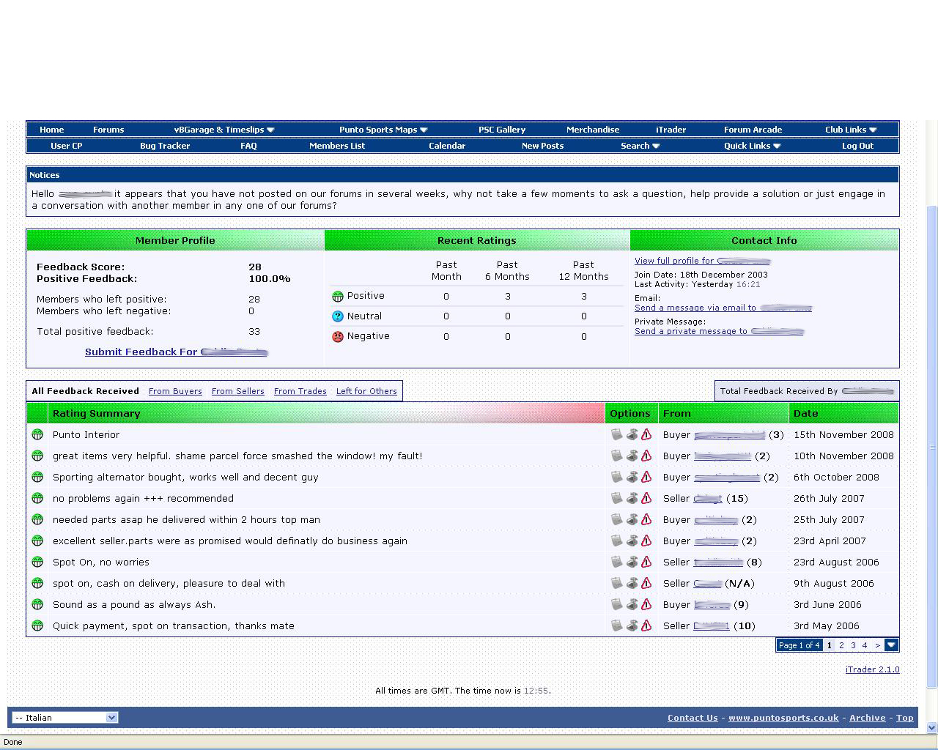Click grey notepad icon in Punto Interior row
This screenshot has height=750, width=938.
click(617, 434)
